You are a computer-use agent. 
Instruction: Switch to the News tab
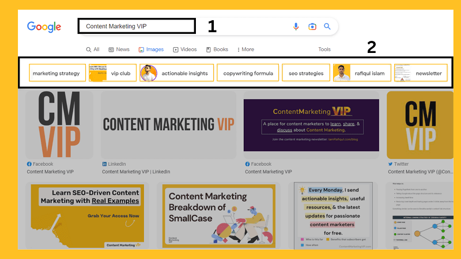click(119, 49)
